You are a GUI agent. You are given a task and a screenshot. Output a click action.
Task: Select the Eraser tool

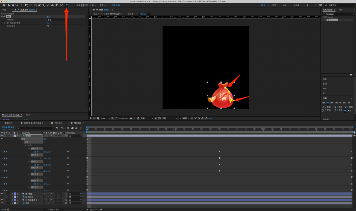coord(56,5)
